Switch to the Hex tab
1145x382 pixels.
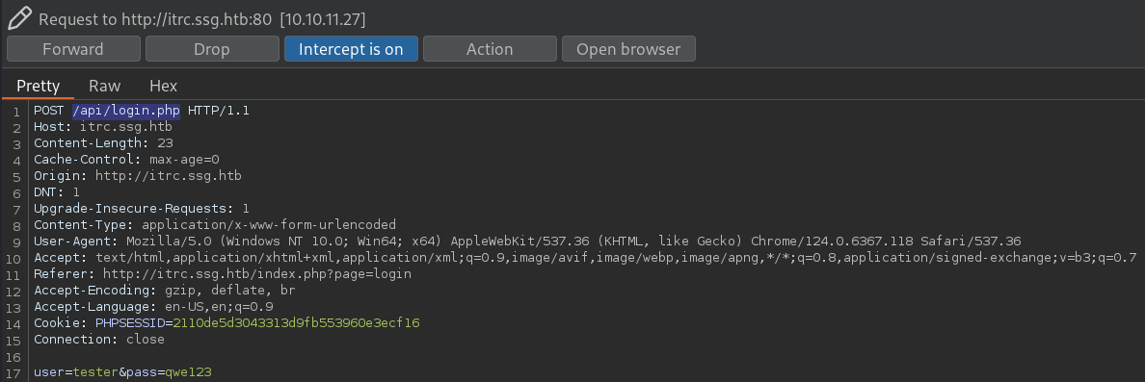click(164, 86)
